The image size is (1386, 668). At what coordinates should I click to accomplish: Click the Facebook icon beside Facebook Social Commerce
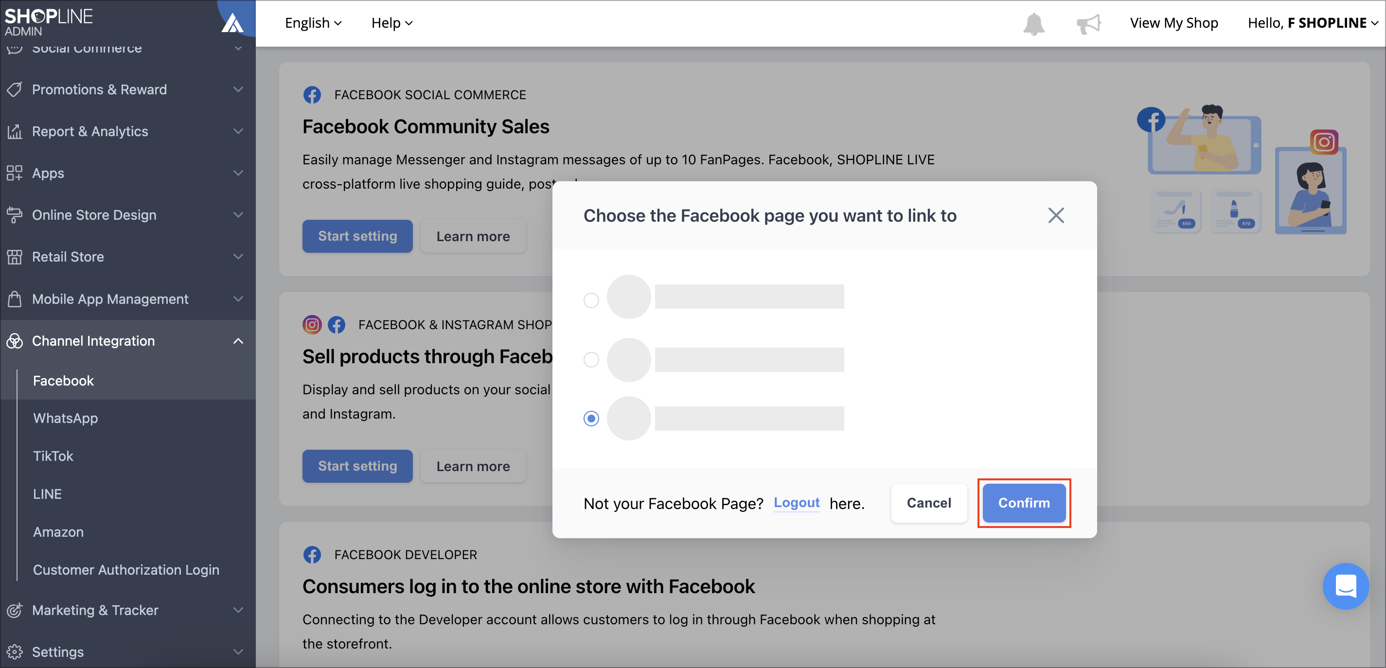pyautogui.click(x=312, y=95)
